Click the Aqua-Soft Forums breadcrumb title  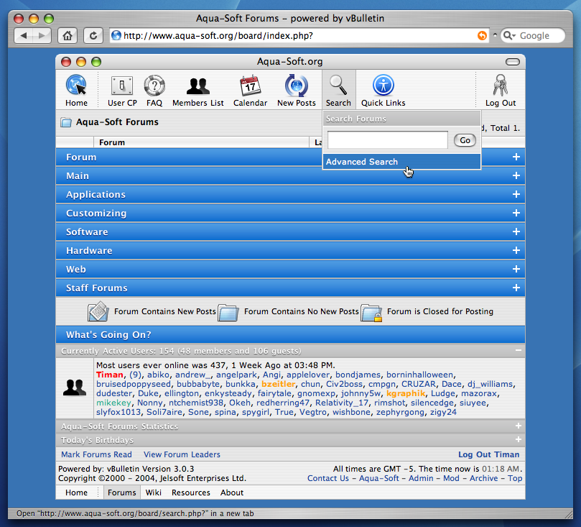117,122
